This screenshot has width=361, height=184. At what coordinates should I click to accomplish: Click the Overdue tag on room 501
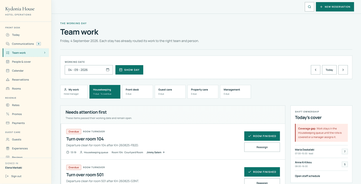pos(74,167)
